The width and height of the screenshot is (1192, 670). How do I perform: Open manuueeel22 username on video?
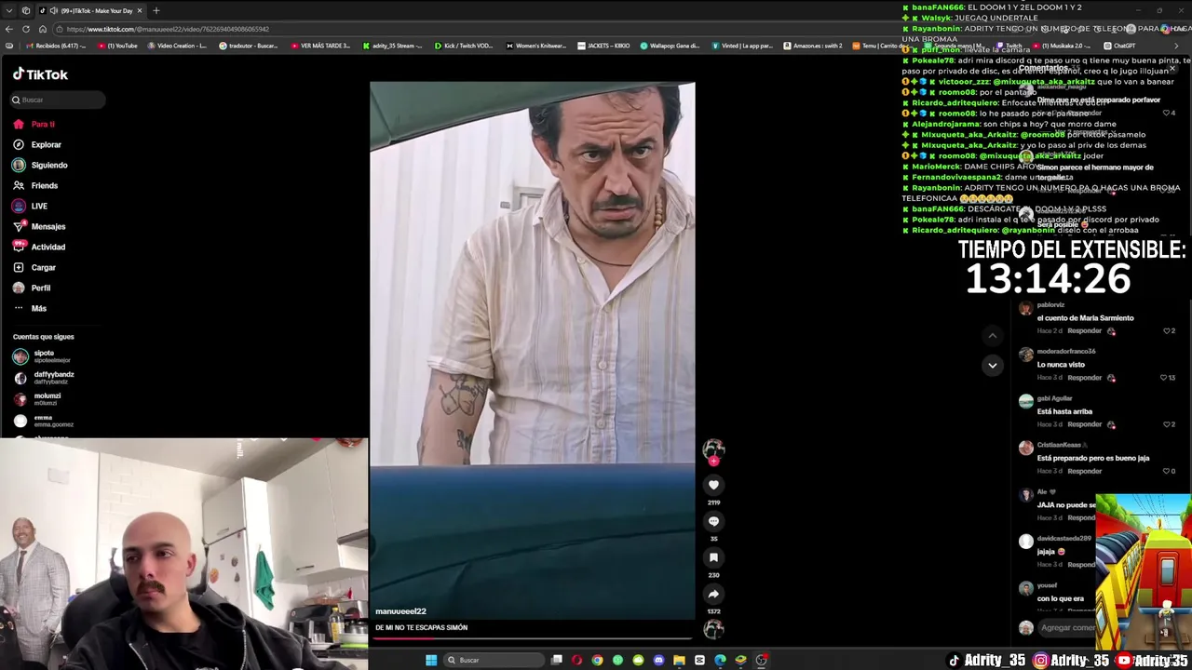point(400,611)
